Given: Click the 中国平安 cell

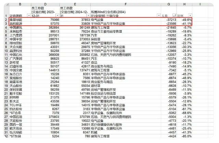Looking at the screenshot, I should [x=20, y=39].
